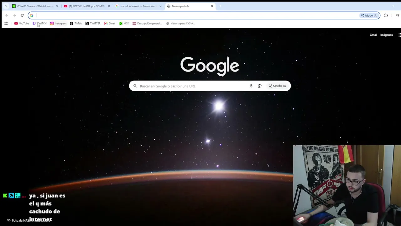Open the tab search dropdown arrow
The image size is (401, 226).
pos(6,6)
